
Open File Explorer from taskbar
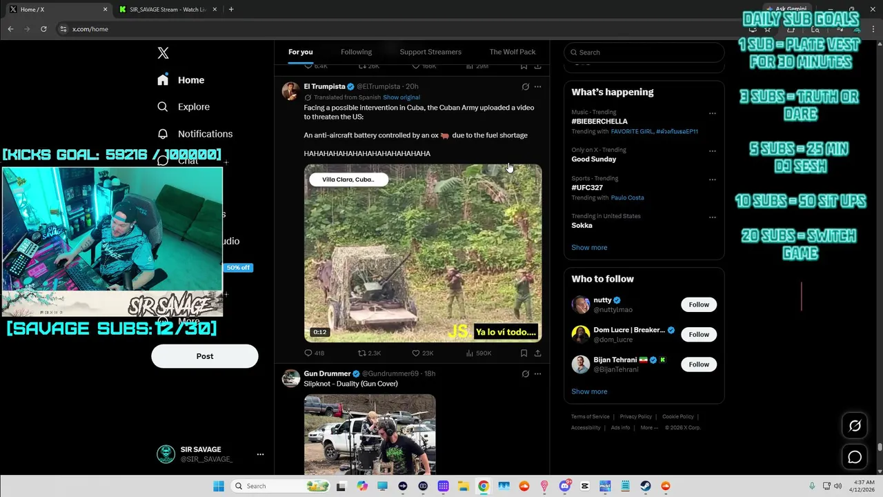pyautogui.click(x=464, y=486)
